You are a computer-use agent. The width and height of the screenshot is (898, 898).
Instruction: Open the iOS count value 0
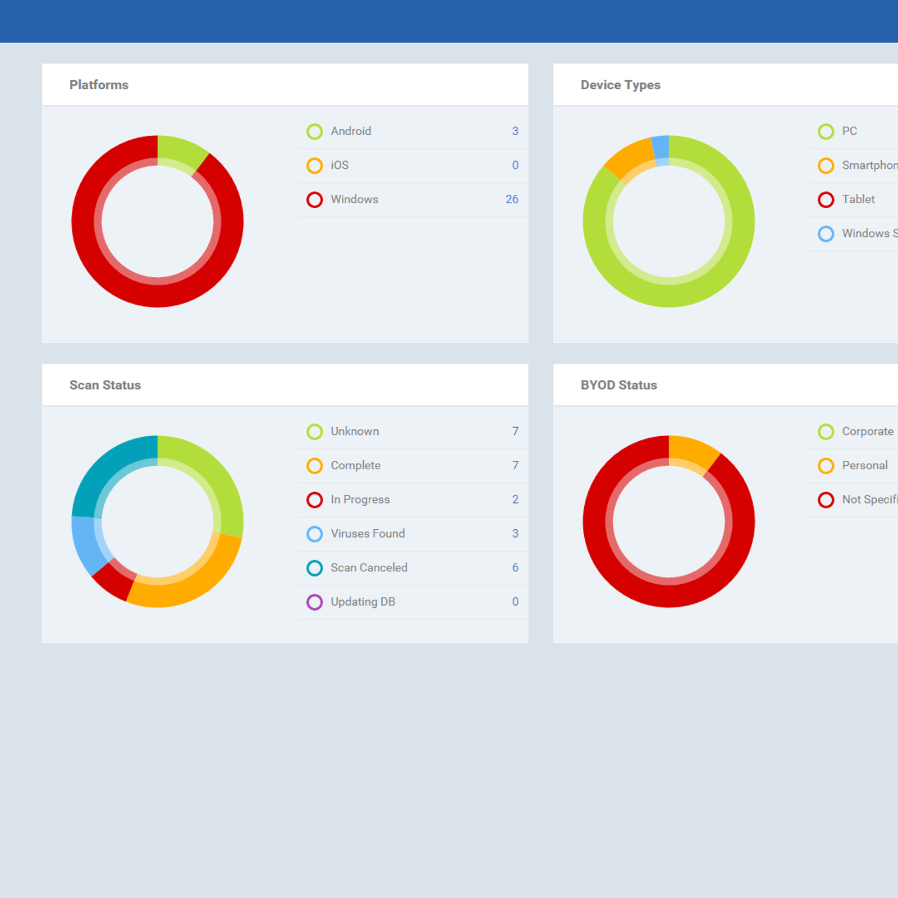515,165
